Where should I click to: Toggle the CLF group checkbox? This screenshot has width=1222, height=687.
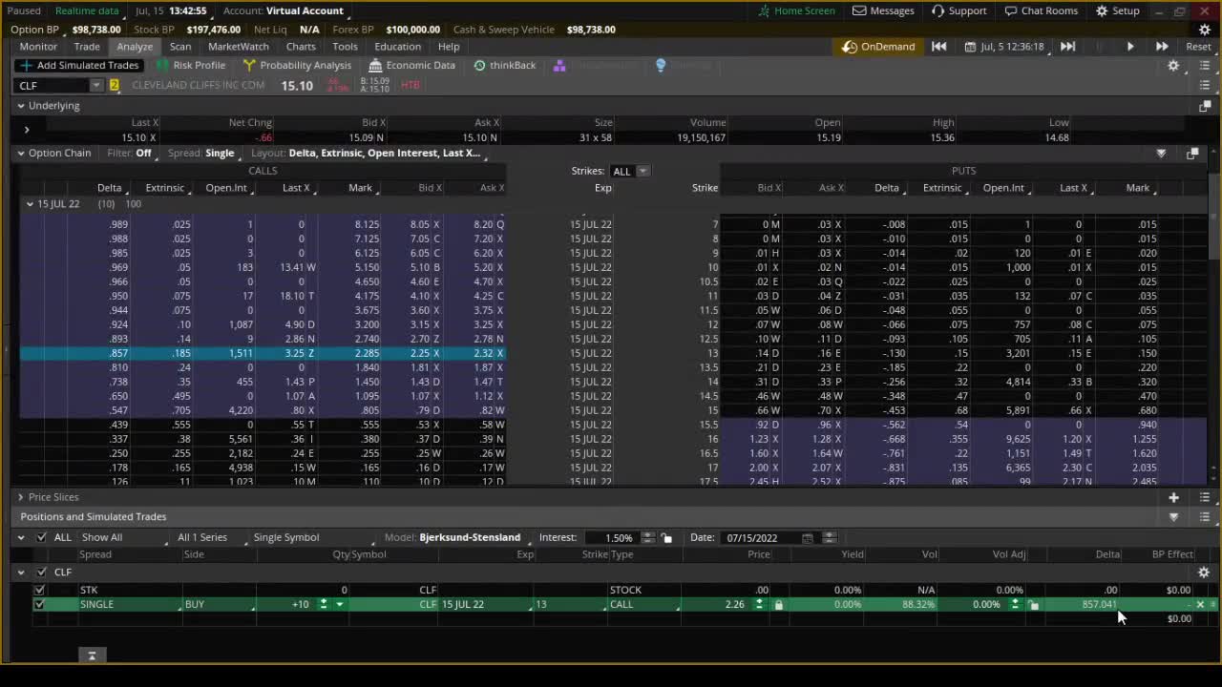(41, 572)
